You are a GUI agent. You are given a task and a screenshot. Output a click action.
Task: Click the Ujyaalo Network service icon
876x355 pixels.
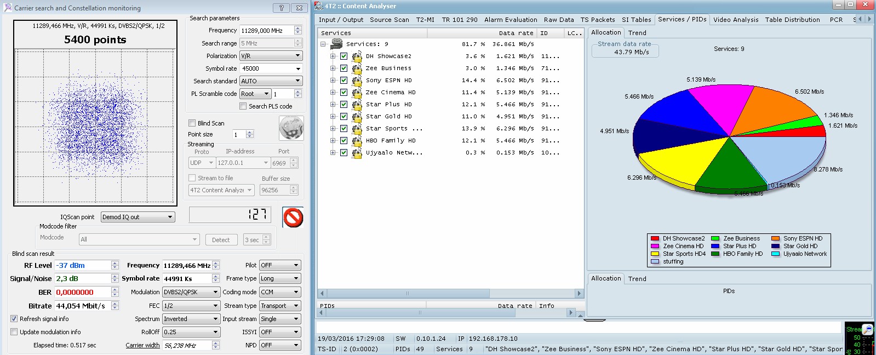pyautogui.click(x=357, y=152)
